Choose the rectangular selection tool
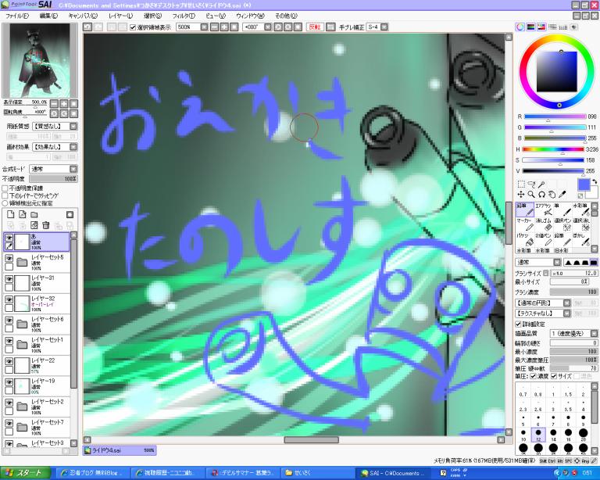Viewport: 600px width, 480px height. pyautogui.click(x=521, y=184)
